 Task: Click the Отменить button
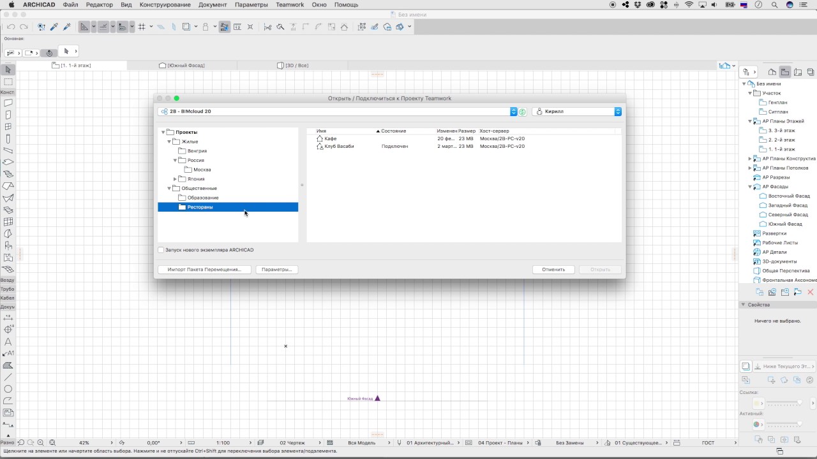tap(553, 270)
